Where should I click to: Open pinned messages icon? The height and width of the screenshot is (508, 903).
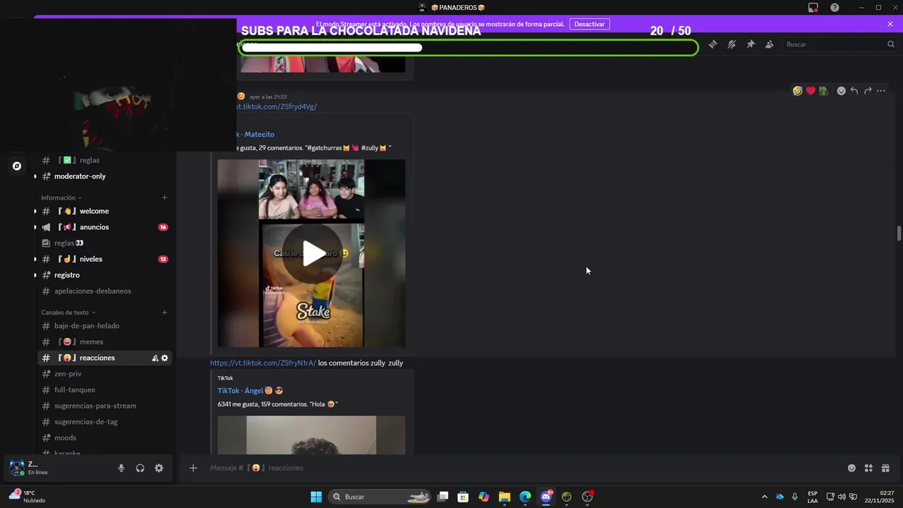[x=751, y=44]
